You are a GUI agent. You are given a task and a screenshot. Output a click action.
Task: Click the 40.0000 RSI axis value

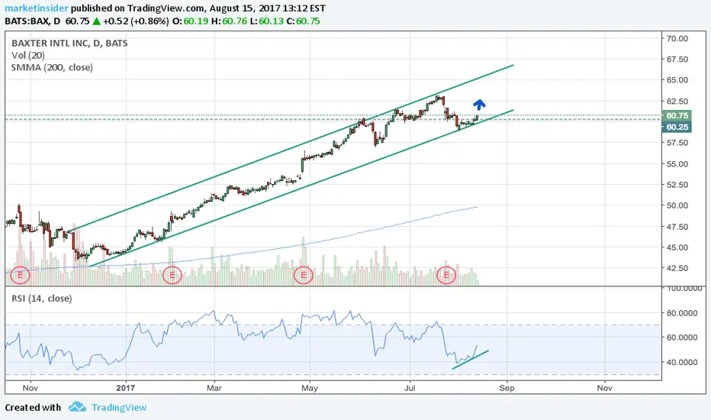(682, 362)
